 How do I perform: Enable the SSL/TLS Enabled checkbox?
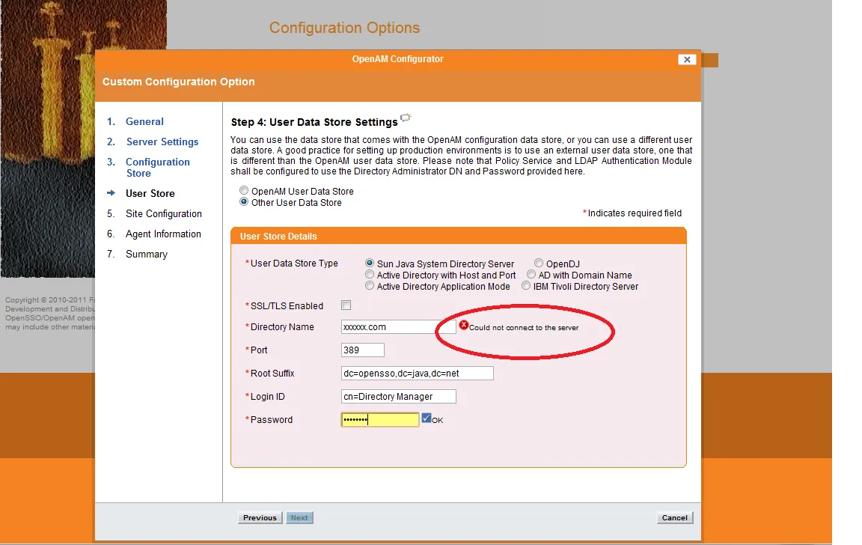click(346, 305)
